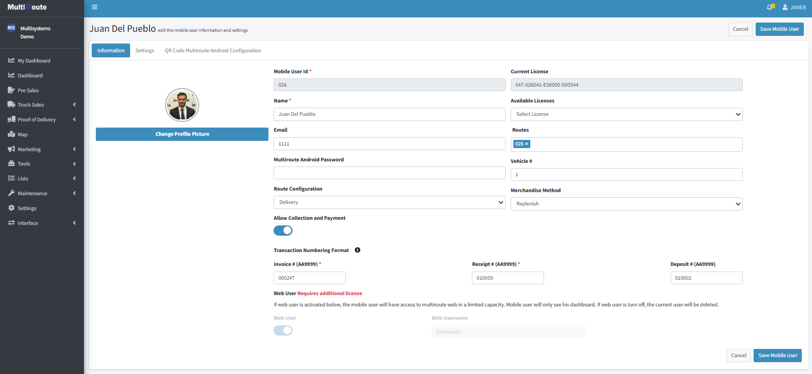Toggle Allow Collection and Payment switch
The height and width of the screenshot is (374, 812).
pyautogui.click(x=283, y=231)
